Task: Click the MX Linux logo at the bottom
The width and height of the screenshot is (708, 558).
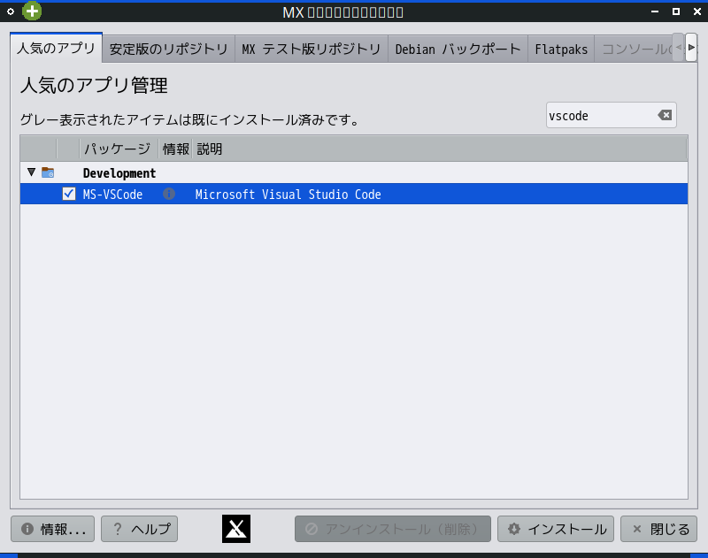Action: (236, 529)
